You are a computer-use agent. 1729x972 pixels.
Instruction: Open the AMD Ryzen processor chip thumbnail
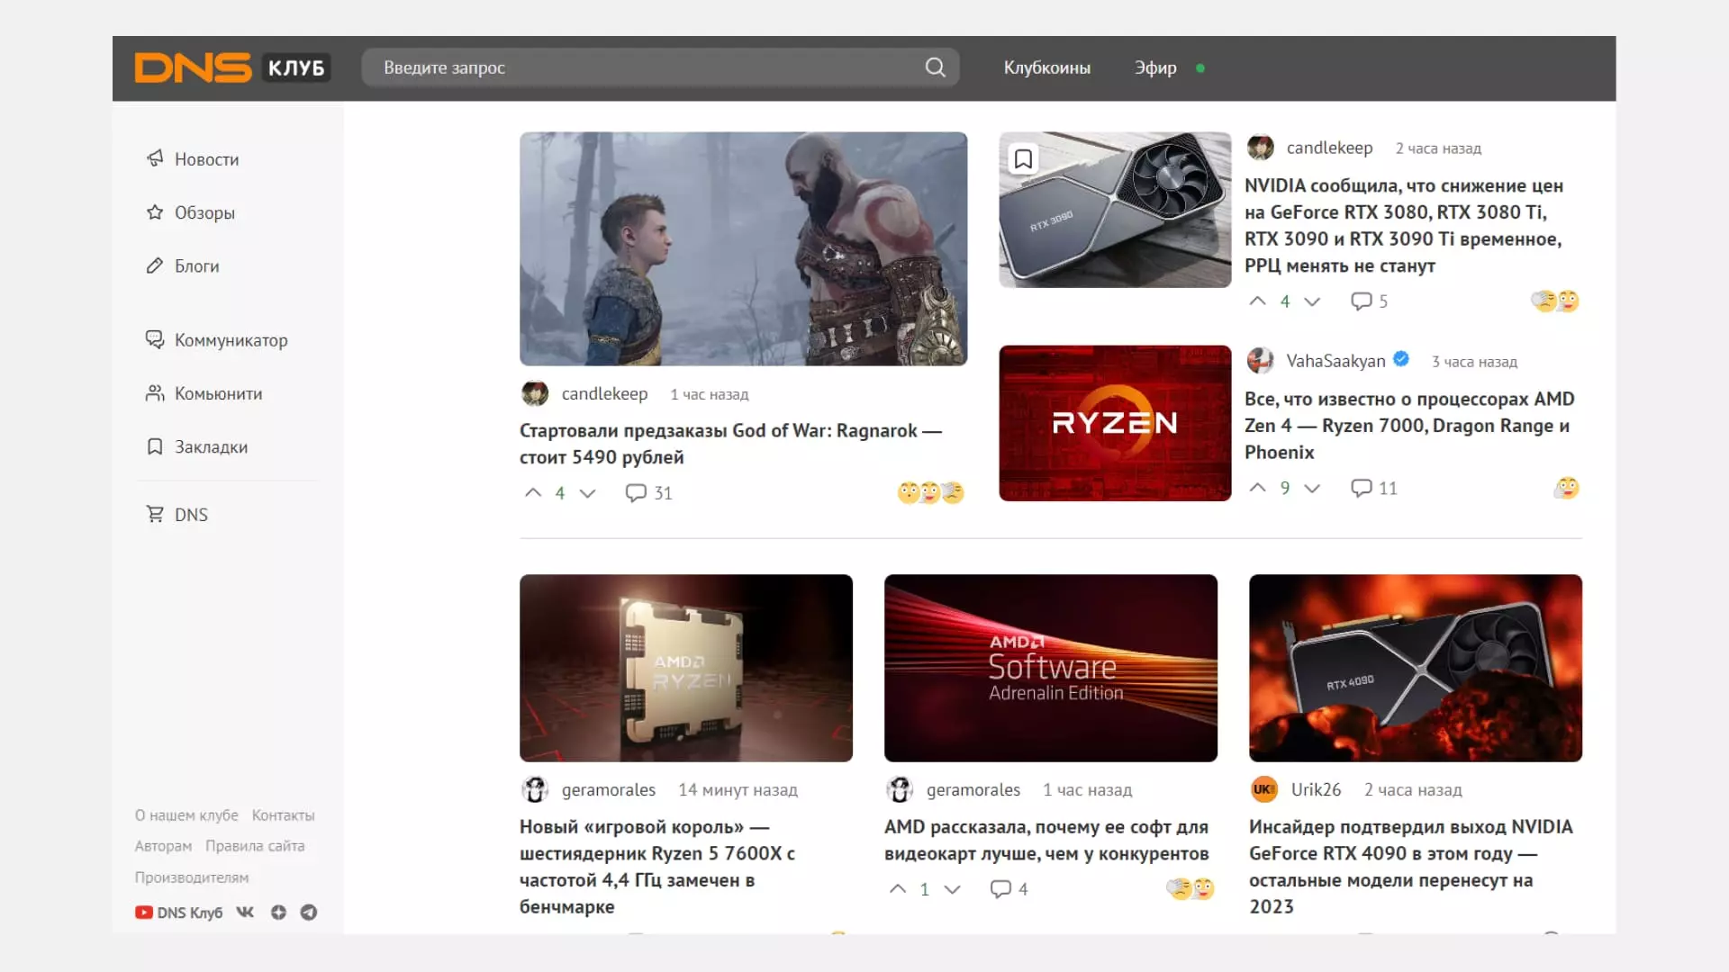click(x=686, y=668)
